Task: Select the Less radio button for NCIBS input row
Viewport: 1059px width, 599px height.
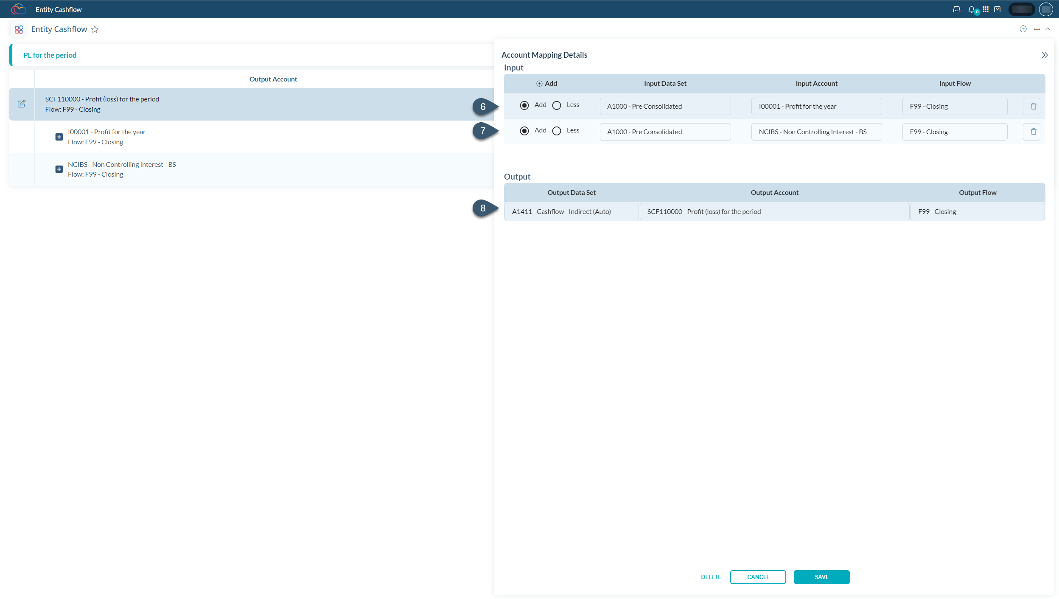Action: point(556,131)
